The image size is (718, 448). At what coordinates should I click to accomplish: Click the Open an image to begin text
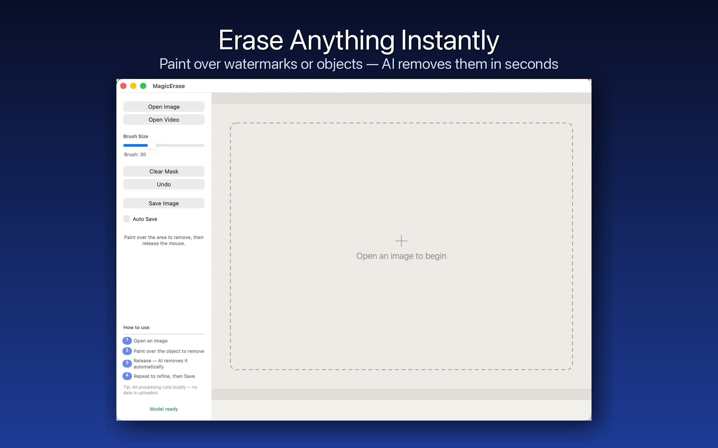pos(401,256)
